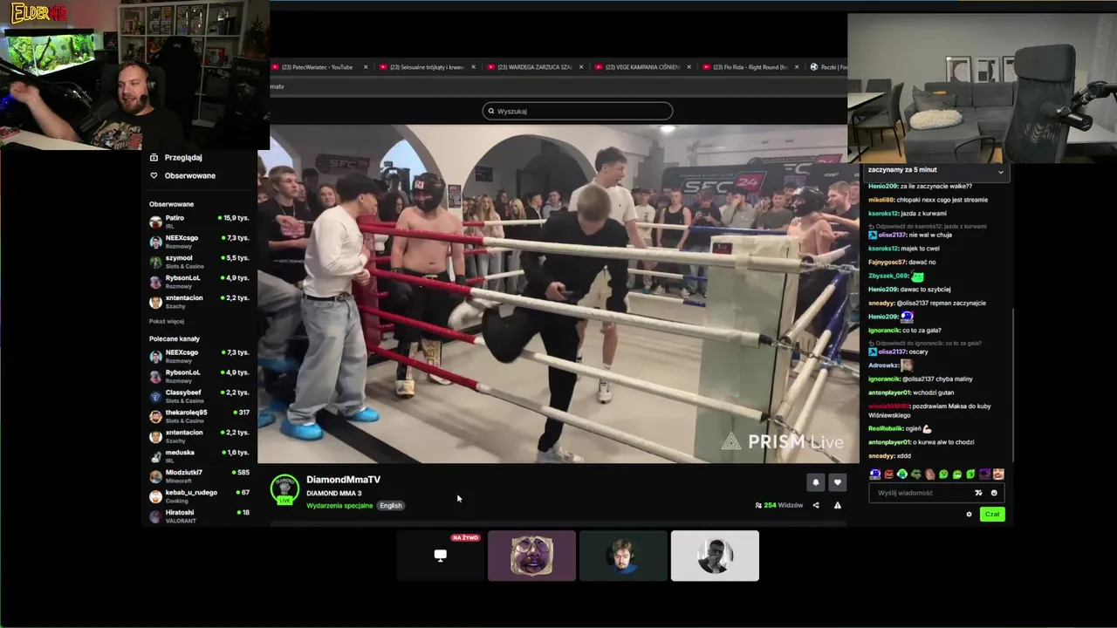Switch to WARDEGA ZARZUCA browser tab

533,67
